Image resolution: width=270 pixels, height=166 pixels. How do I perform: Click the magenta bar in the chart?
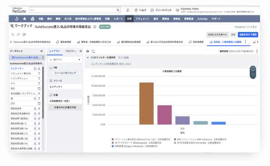(x=165, y=115)
